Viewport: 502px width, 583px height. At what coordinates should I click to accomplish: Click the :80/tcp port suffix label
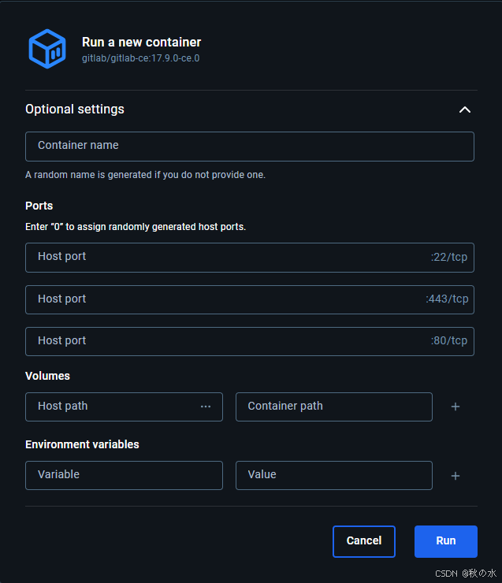tap(449, 341)
